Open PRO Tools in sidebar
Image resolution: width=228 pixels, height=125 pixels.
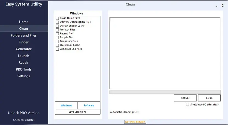click(24, 69)
